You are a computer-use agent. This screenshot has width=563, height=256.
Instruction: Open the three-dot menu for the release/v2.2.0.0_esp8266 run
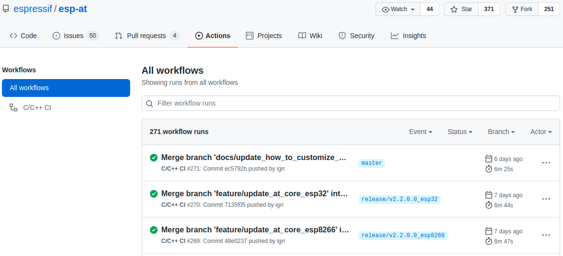pos(546,235)
